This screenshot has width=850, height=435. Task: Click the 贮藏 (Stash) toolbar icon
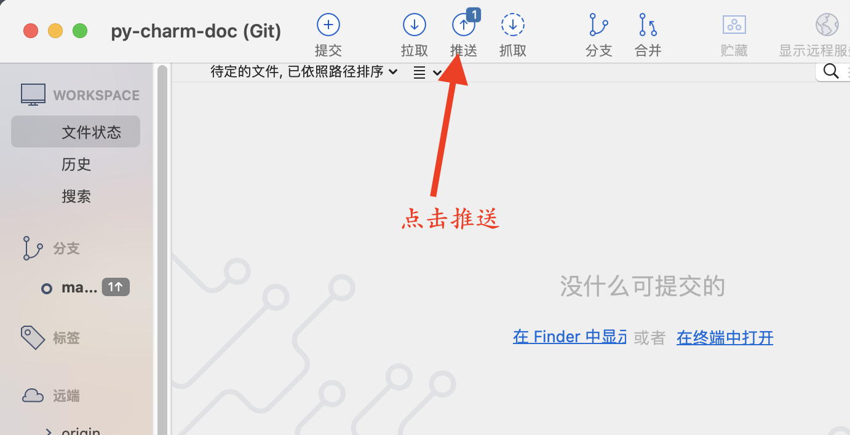click(x=734, y=25)
